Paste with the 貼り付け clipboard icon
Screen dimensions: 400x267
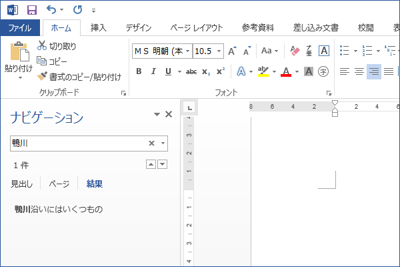19,51
